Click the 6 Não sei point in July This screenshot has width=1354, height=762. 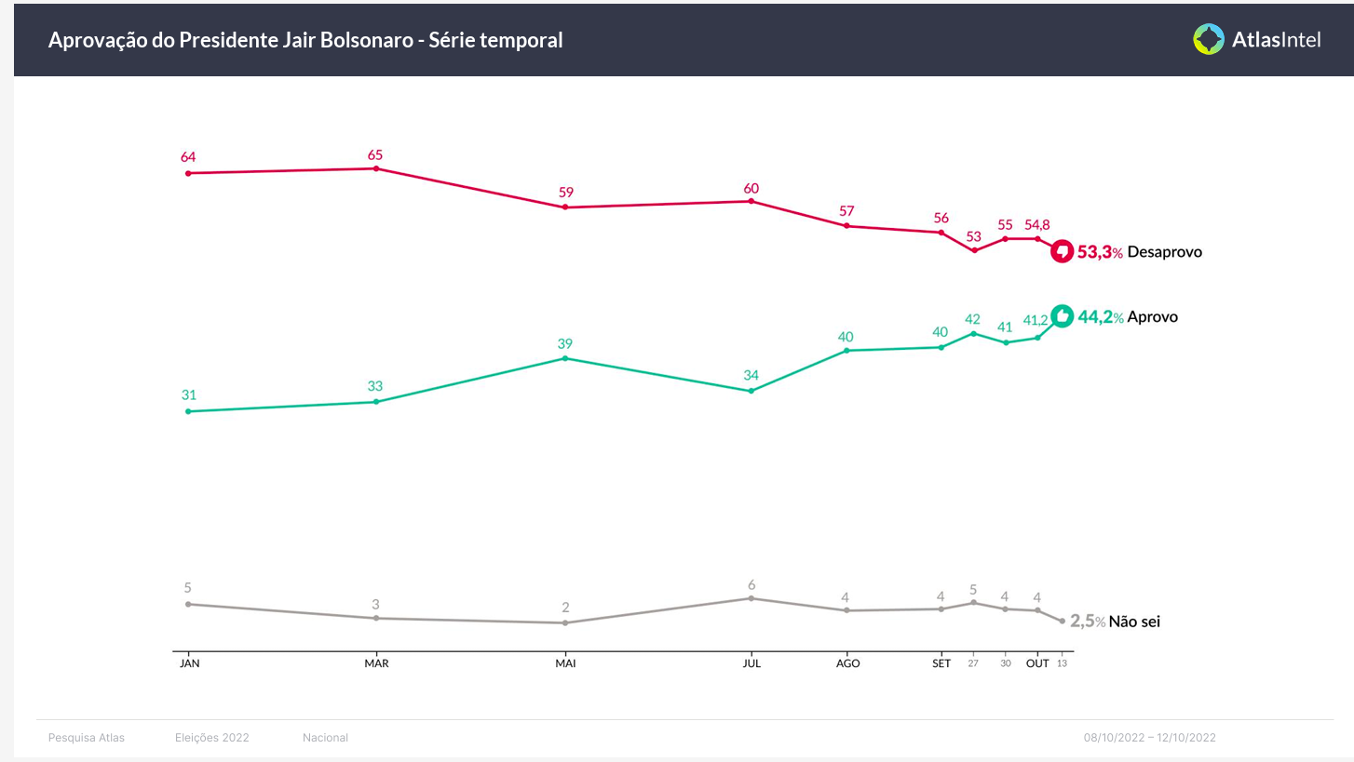(751, 598)
